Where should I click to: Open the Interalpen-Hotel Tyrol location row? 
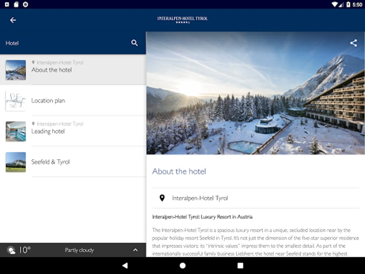click(255, 198)
